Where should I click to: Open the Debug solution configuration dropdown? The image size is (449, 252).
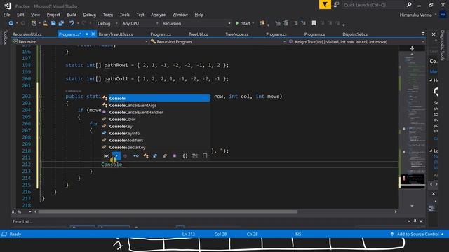107,23
